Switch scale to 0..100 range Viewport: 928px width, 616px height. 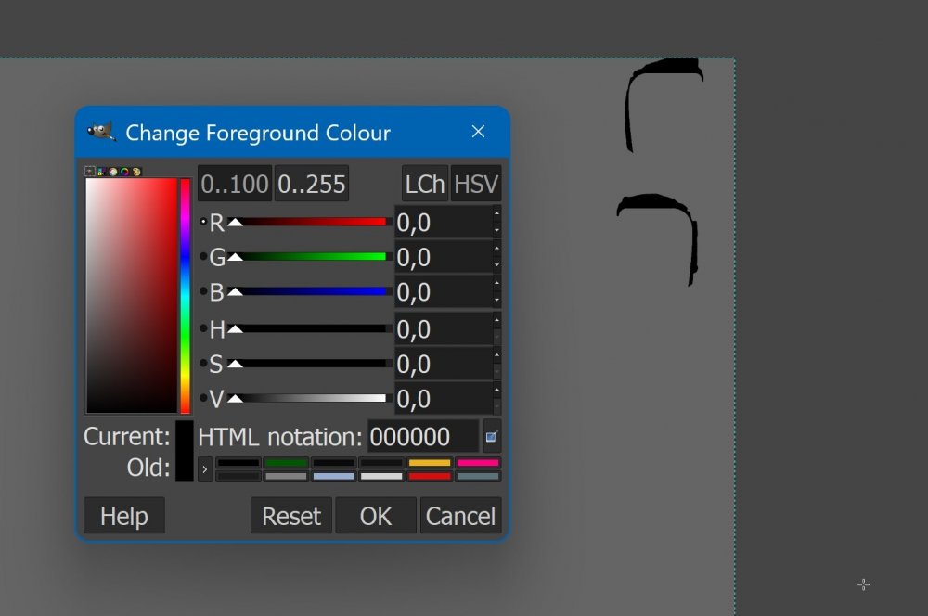click(235, 184)
